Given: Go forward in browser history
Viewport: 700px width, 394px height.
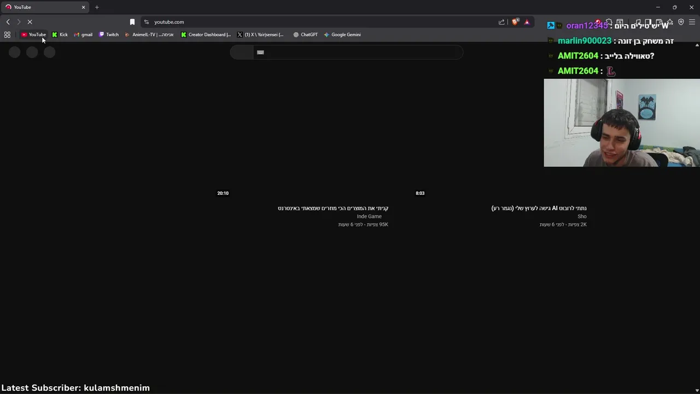Looking at the screenshot, I should (19, 22).
